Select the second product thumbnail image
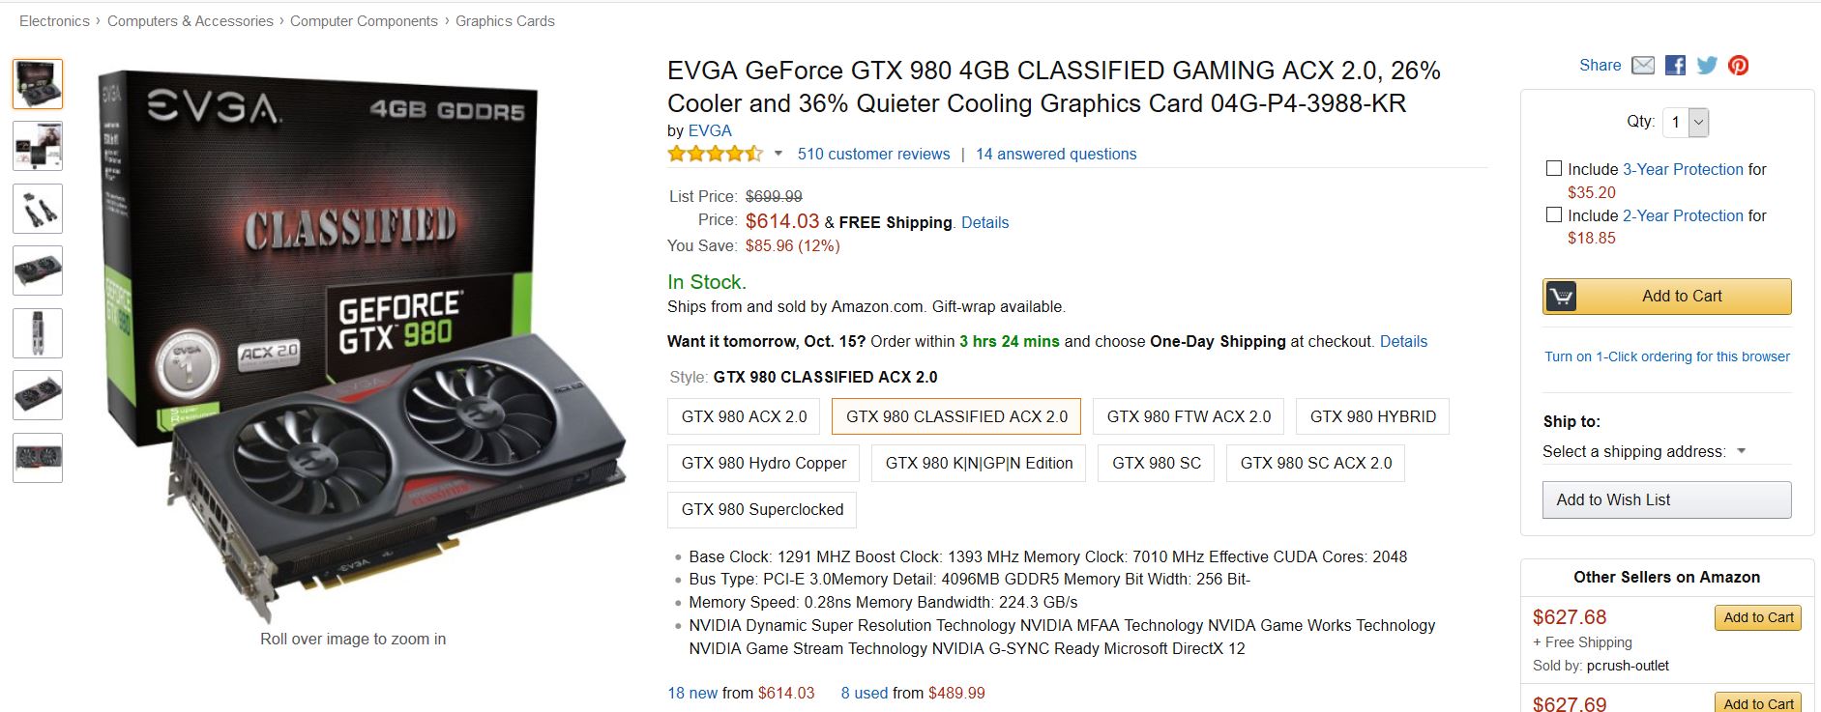The image size is (1821, 712). (x=38, y=146)
